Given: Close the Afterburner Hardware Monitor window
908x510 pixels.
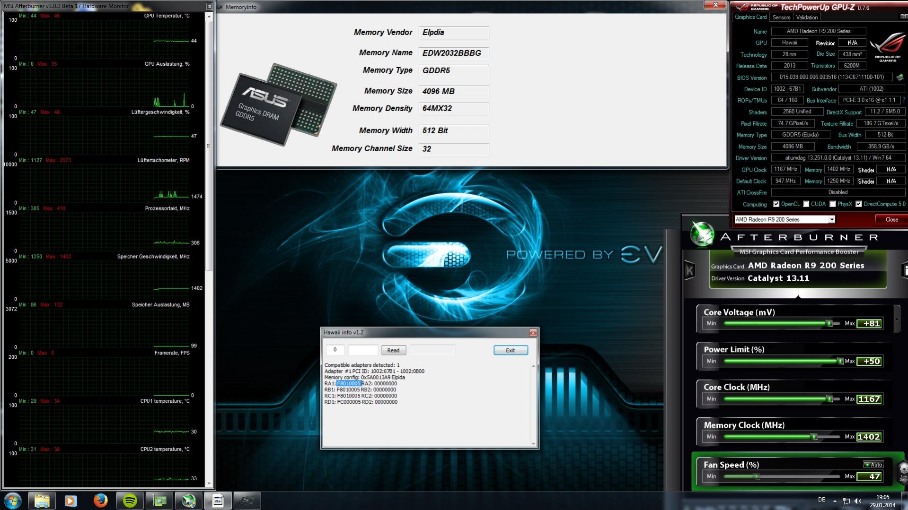Looking at the screenshot, I should (209, 6).
